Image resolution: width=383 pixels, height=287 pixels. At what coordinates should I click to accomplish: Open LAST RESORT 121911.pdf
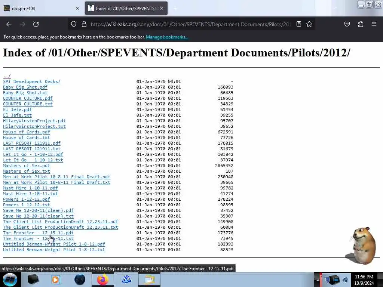[x=32, y=143]
